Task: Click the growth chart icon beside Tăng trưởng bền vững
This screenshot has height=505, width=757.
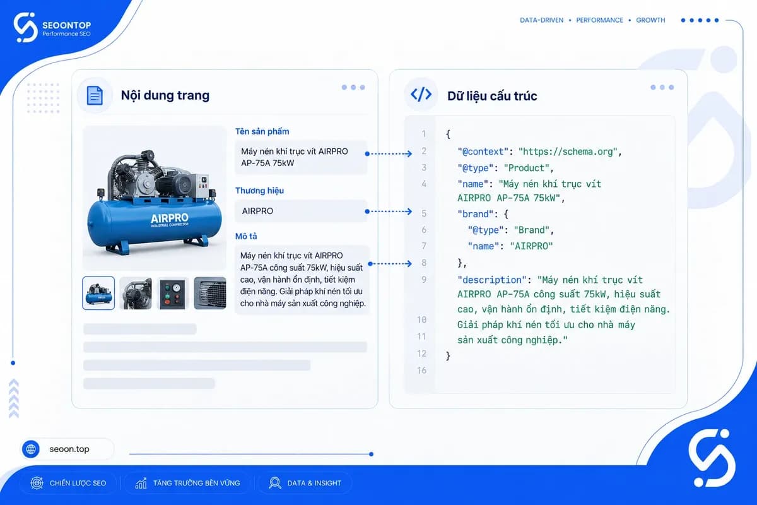Action: 141,483
